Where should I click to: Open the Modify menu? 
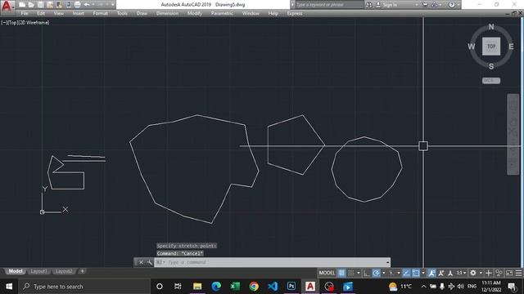(195, 13)
